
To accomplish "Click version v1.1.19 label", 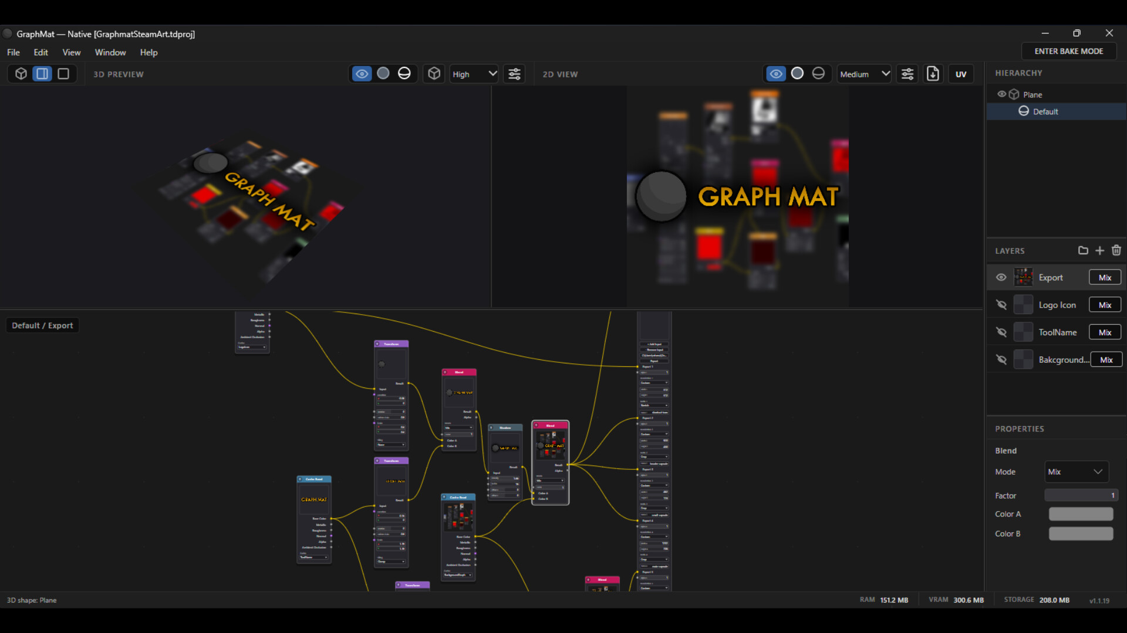I will pyautogui.click(x=1099, y=601).
